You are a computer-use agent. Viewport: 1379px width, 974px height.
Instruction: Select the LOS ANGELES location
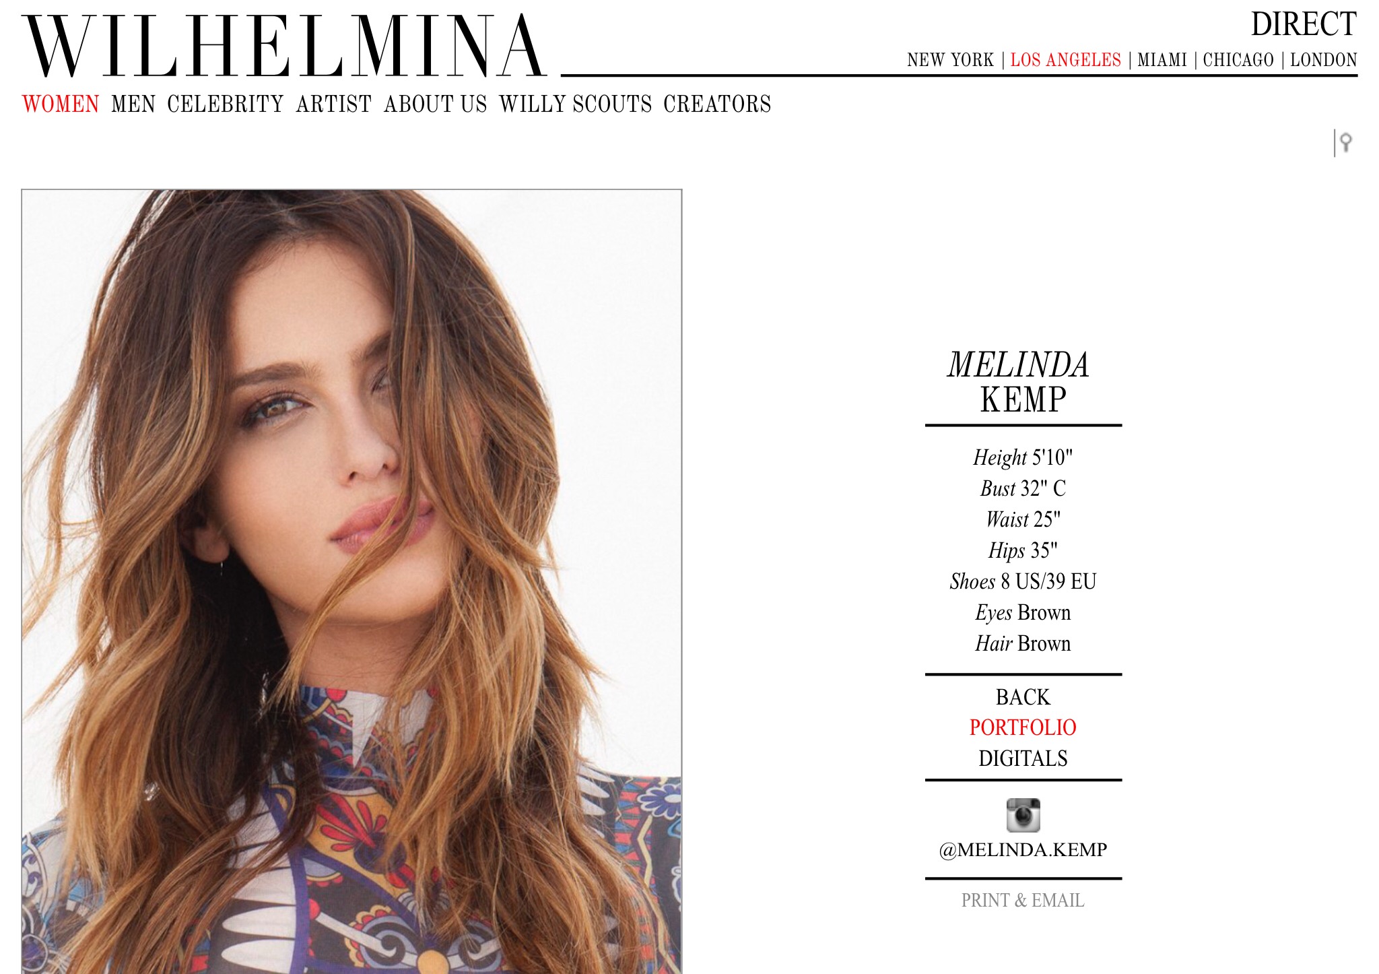[x=1065, y=60]
